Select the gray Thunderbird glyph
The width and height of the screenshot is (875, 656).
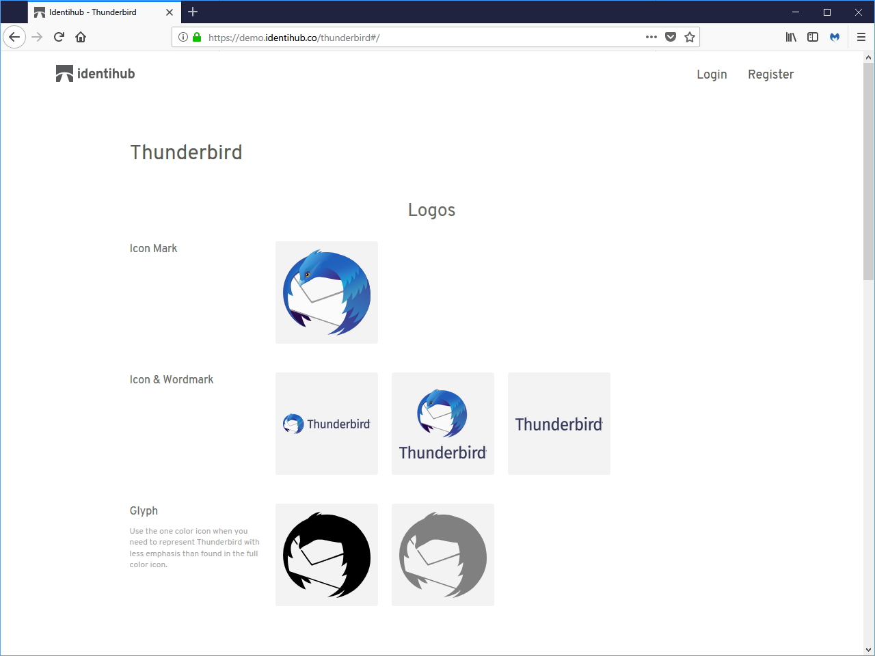443,555
